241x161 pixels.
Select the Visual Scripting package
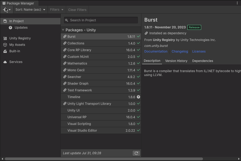(101, 124)
